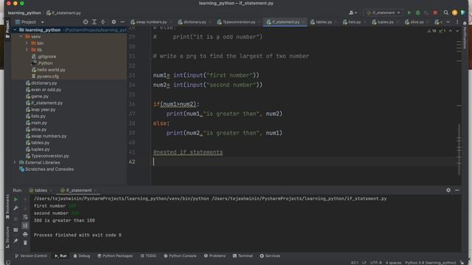Open Search Everywhere magnifier in top toolbar
The width and height of the screenshot is (472, 265).
point(445,13)
